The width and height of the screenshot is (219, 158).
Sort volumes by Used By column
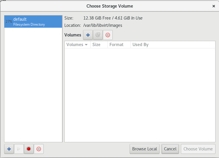point(140,45)
